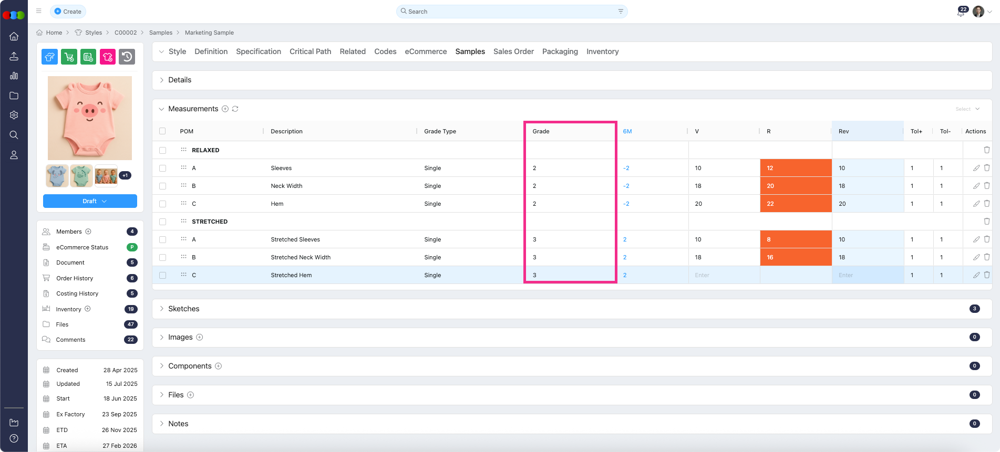Open the search filter options icon
Screen dimensions: 1000x452
(x=621, y=12)
